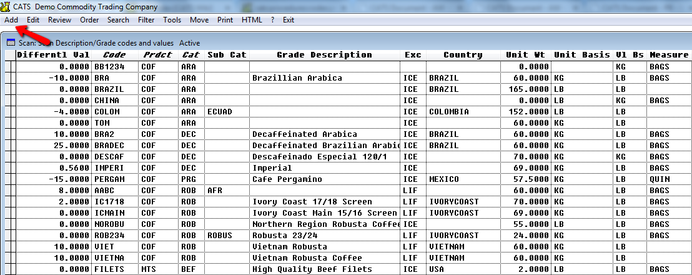Click the Vl Bs column header
The image size is (692, 275).
coord(630,55)
